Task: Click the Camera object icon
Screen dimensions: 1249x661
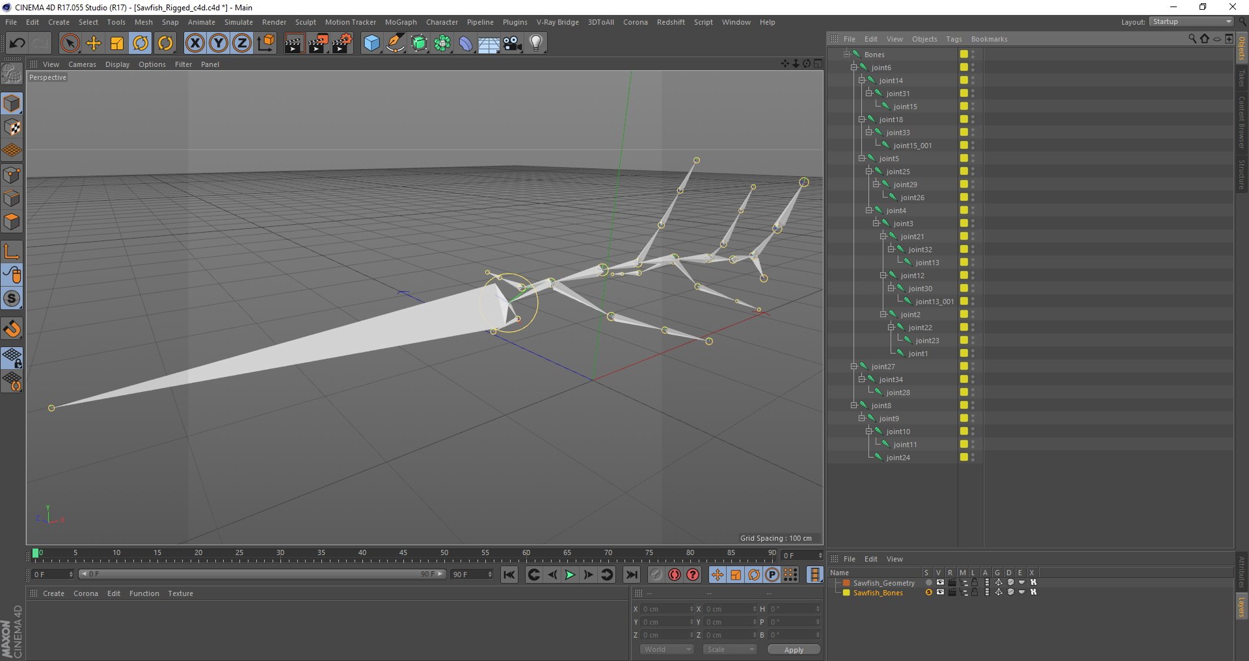Action: tap(513, 44)
